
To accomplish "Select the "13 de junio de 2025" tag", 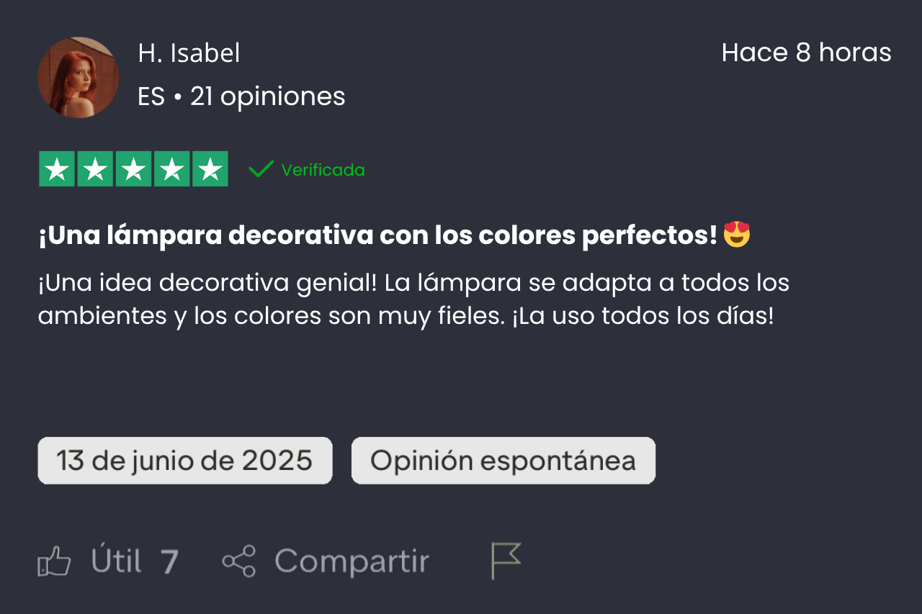I will click(184, 461).
